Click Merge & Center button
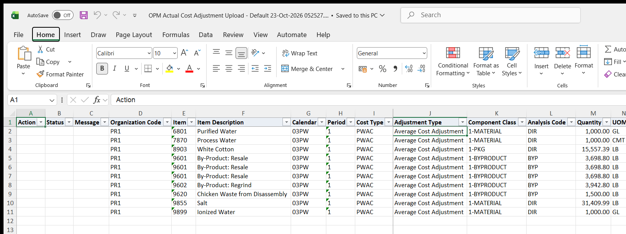The image size is (626, 234). pos(307,69)
